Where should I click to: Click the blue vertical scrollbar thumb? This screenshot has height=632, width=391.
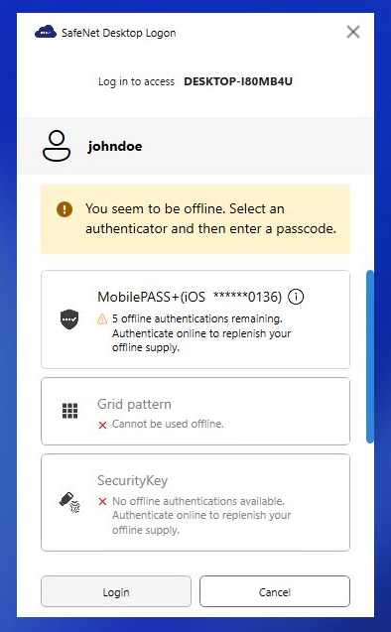pyautogui.click(x=369, y=357)
